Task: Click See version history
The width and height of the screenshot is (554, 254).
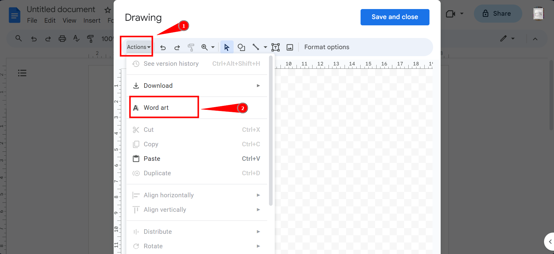Action: pos(197,64)
